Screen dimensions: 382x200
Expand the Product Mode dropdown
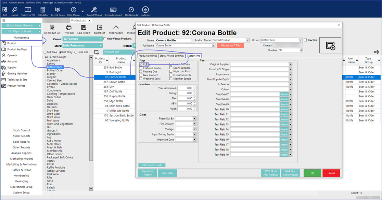click(247, 40)
